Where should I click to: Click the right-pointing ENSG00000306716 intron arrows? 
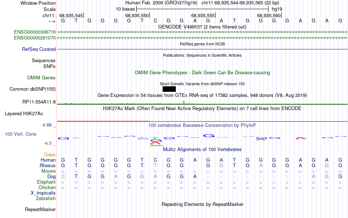[x=203, y=32]
